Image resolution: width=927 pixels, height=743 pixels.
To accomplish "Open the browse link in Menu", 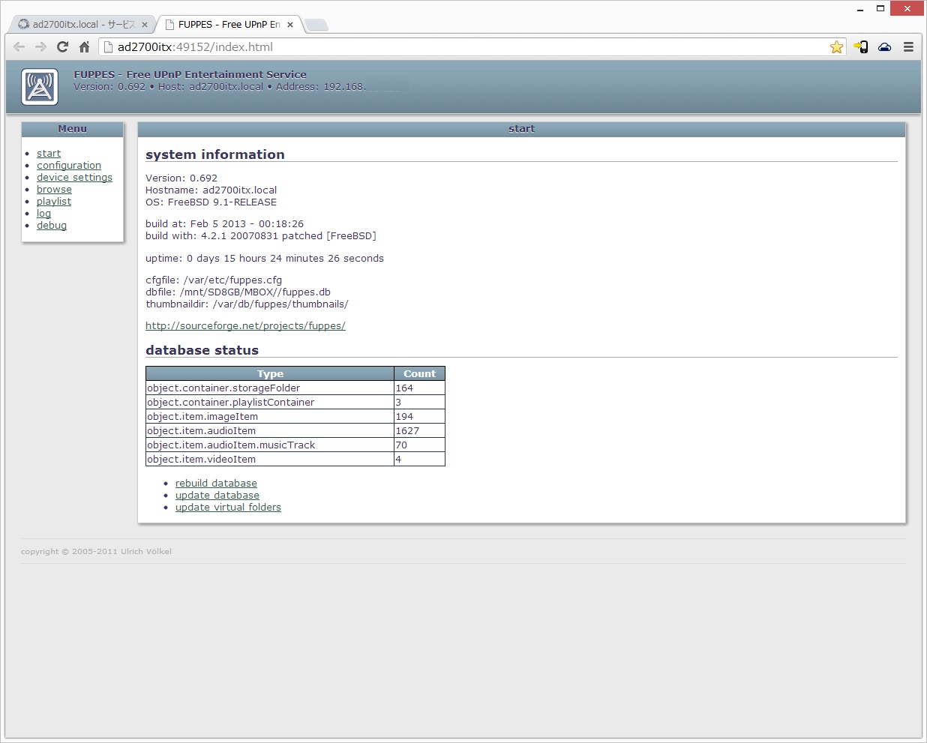I will (54, 190).
